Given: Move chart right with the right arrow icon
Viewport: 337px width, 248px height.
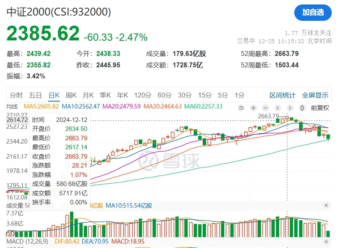Looking at the screenshot, I should pos(290,108).
